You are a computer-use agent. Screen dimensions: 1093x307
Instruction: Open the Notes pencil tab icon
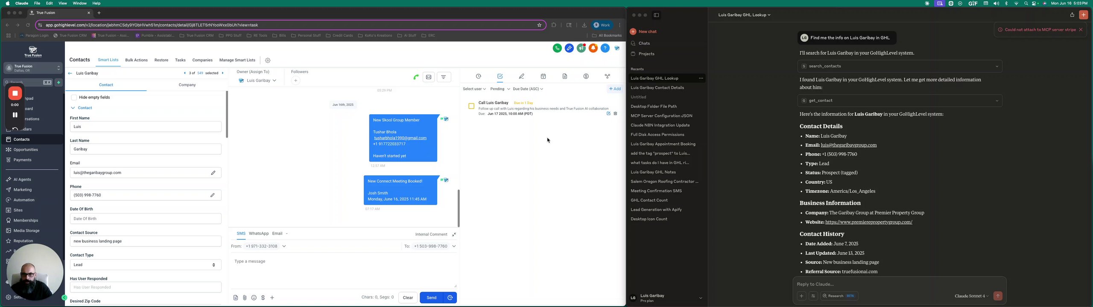point(521,76)
